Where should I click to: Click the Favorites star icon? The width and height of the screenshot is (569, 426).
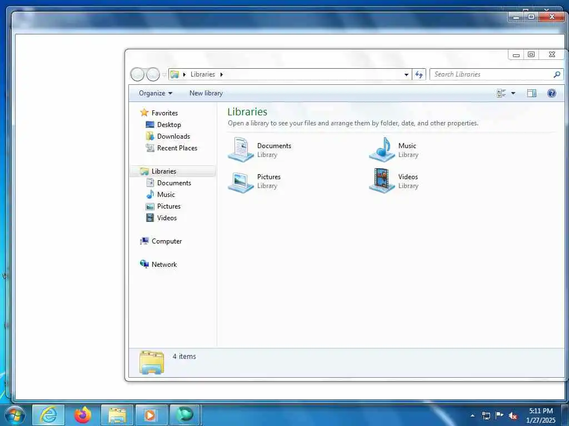pos(144,113)
